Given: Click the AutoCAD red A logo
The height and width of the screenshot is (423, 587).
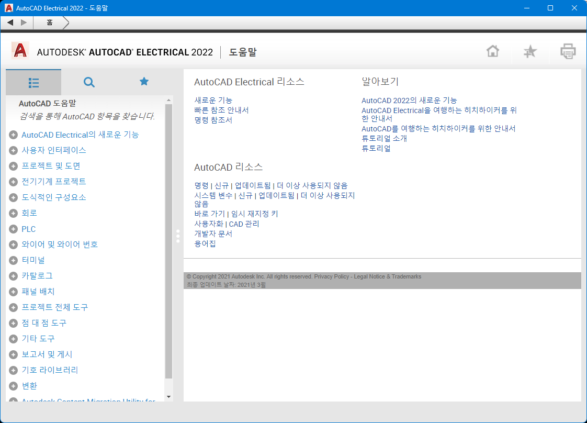Looking at the screenshot, I should tap(20, 51).
